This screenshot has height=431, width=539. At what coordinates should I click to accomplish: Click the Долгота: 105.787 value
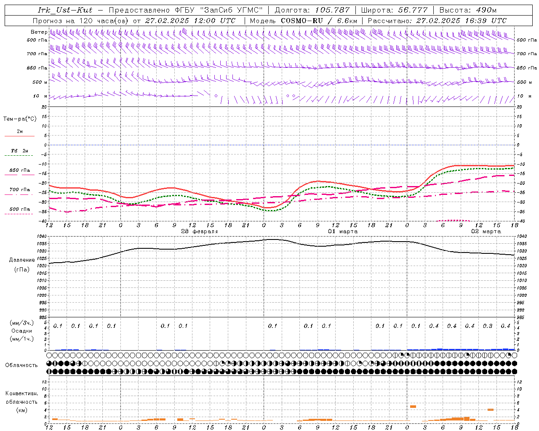coord(312,10)
